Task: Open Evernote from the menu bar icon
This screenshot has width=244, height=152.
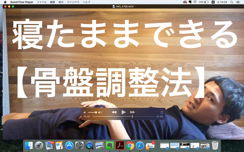Action: coord(190,2)
